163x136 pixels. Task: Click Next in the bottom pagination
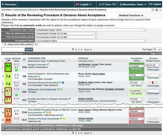pyautogui.click(x=88, y=133)
